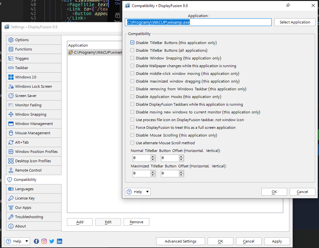This screenshot has height=248, width=319.
Task: Go to the License Key tab
Action: click(25, 198)
